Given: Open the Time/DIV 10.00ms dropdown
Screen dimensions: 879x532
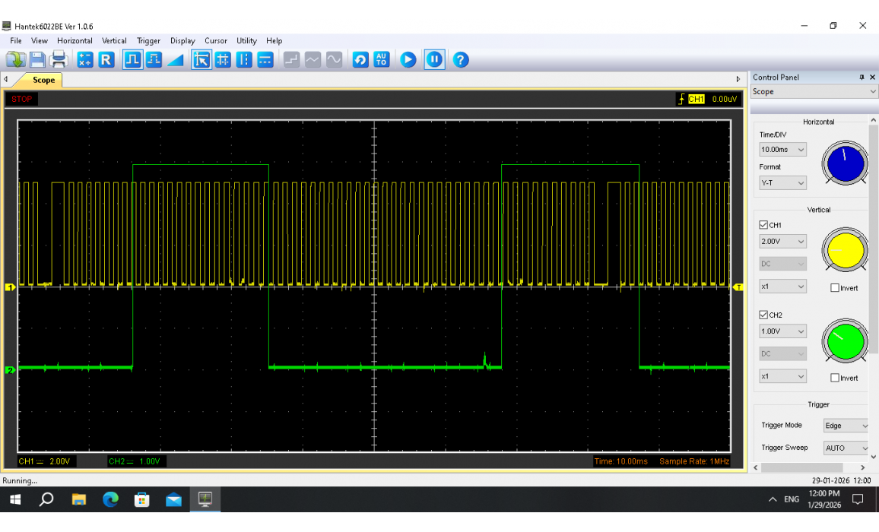Looking at the screenshot, I should 783,150.
